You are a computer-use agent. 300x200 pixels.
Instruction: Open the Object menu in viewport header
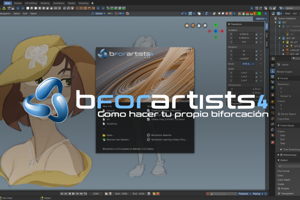33,13
